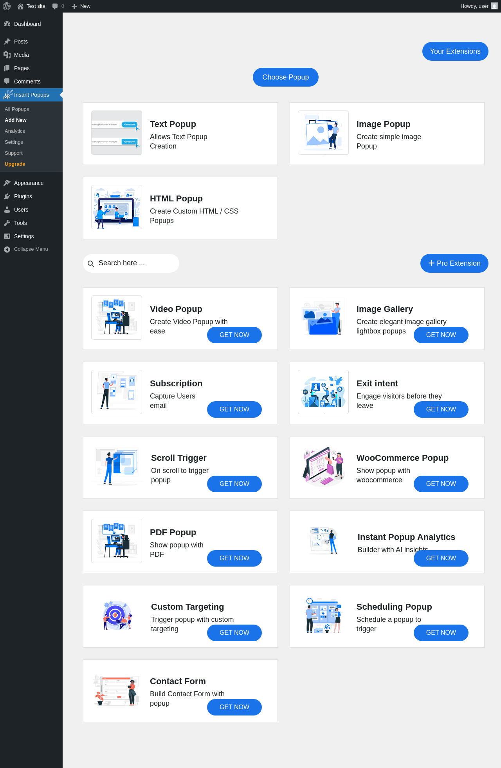501x768 pixels.
Task: Select the Text Popup title
Action: click(173, 124)
